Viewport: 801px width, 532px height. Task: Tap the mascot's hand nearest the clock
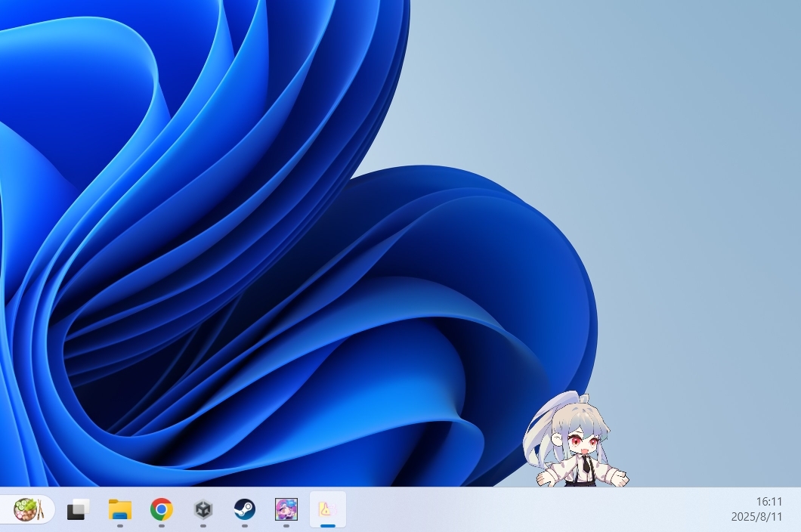620,478
